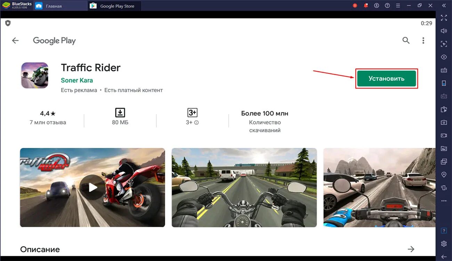Start recording with the video camera icon

pos(444,135)
